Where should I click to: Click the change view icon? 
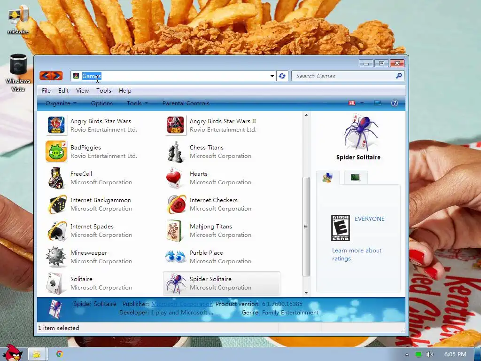(x=352, y=103)
